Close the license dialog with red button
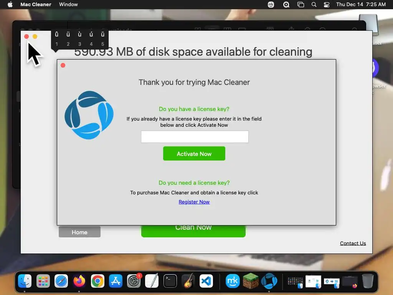Image resolution: width=393 pixels, height=295 pixels. [x=63, y=65]
